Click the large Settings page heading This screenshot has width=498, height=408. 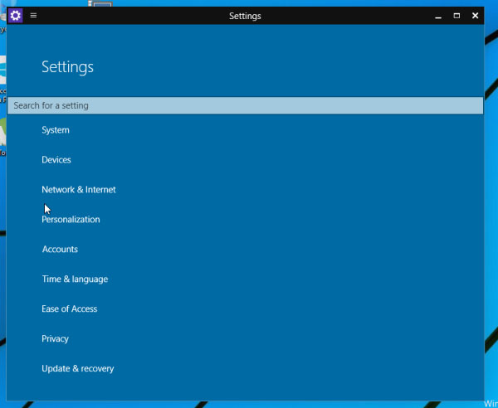pos(67,67)
